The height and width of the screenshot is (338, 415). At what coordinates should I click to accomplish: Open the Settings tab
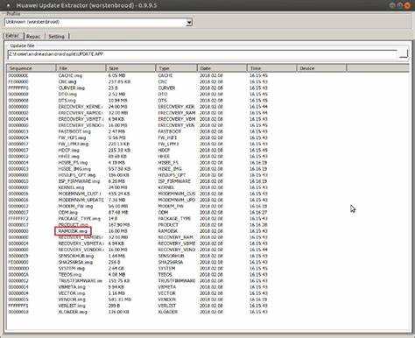(x=57, y=37)
